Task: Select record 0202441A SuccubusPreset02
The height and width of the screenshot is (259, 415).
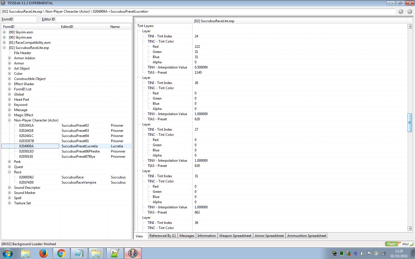Action: tap(66, 125)
